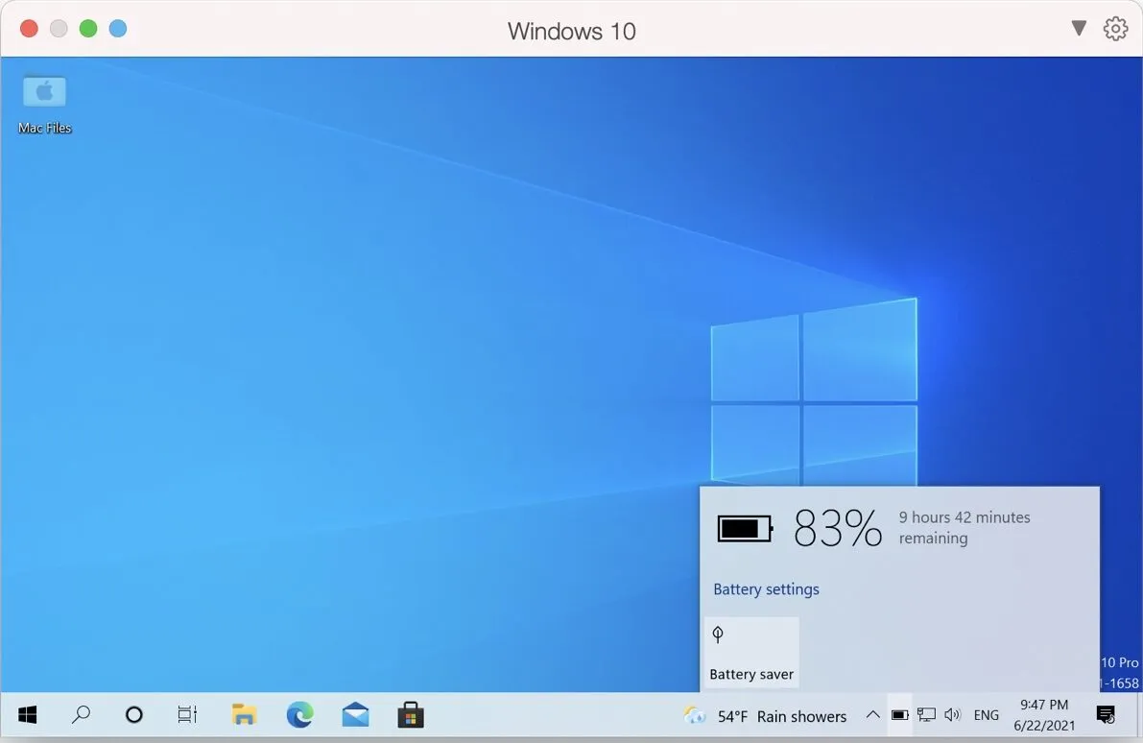The width and height of the screenshot is (1143, 743).
Task: Open the Microsoft Store
Action: (410, 714)
